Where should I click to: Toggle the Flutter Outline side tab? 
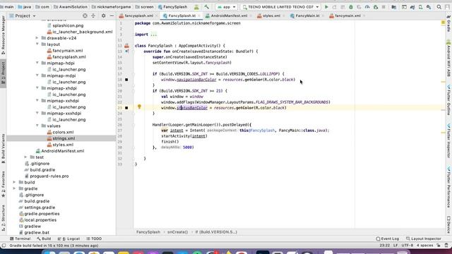point(449,100)
